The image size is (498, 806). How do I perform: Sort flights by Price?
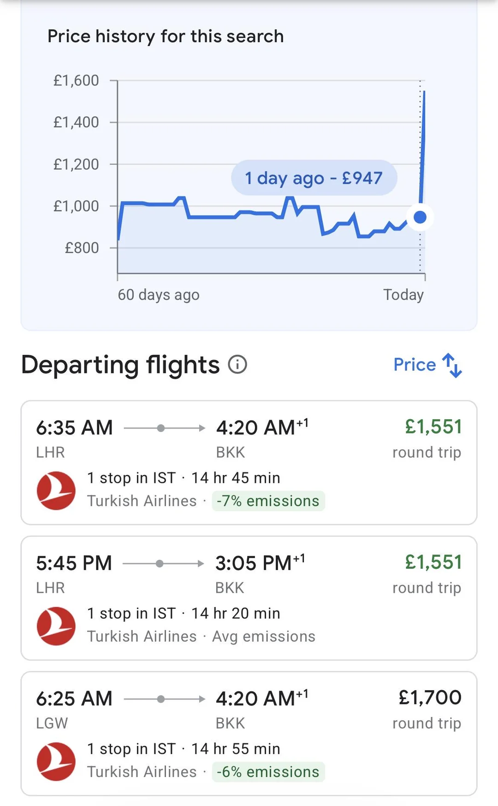click(415, 365)
